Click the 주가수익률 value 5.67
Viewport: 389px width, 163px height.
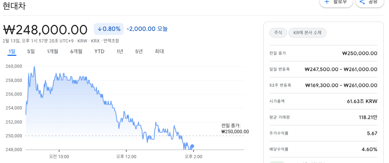(x=372, y=133)
